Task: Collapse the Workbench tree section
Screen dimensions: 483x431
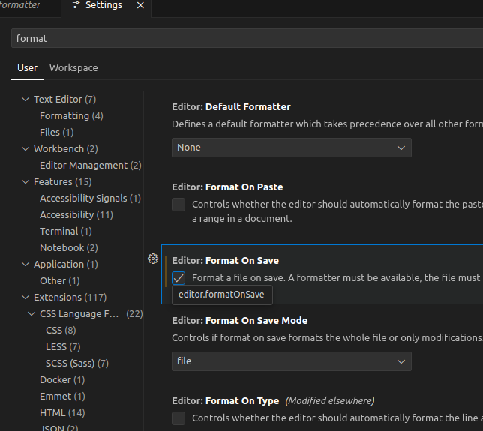Action: pyautogui.click(x=25, y=149)
